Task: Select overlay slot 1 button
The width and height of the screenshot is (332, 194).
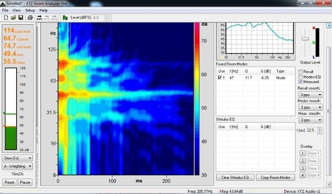Action: [x=303, y=153]
